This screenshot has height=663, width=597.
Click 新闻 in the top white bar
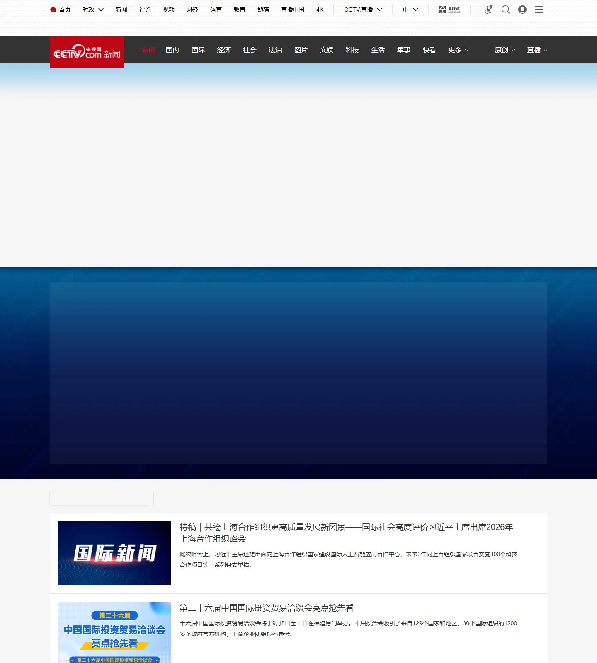121,10
